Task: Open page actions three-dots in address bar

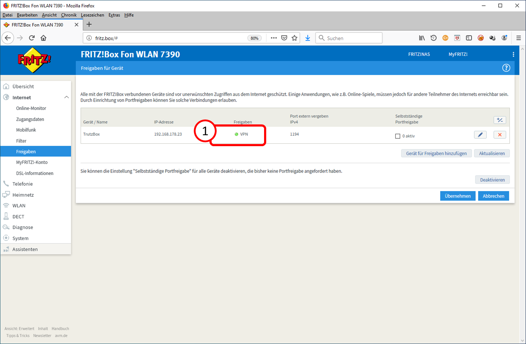Action: 274,38
